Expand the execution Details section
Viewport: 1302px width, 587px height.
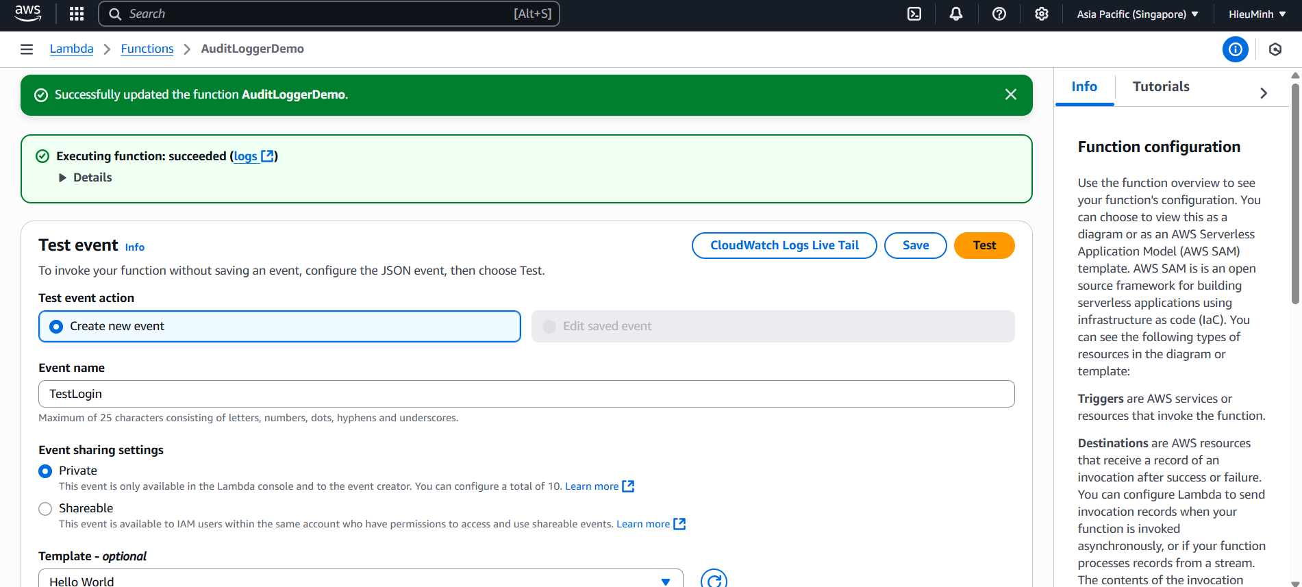(85, 177)
